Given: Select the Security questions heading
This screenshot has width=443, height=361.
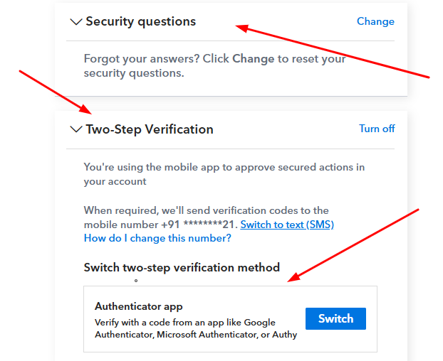Looking at the screenshot, I should click(141, 21).
